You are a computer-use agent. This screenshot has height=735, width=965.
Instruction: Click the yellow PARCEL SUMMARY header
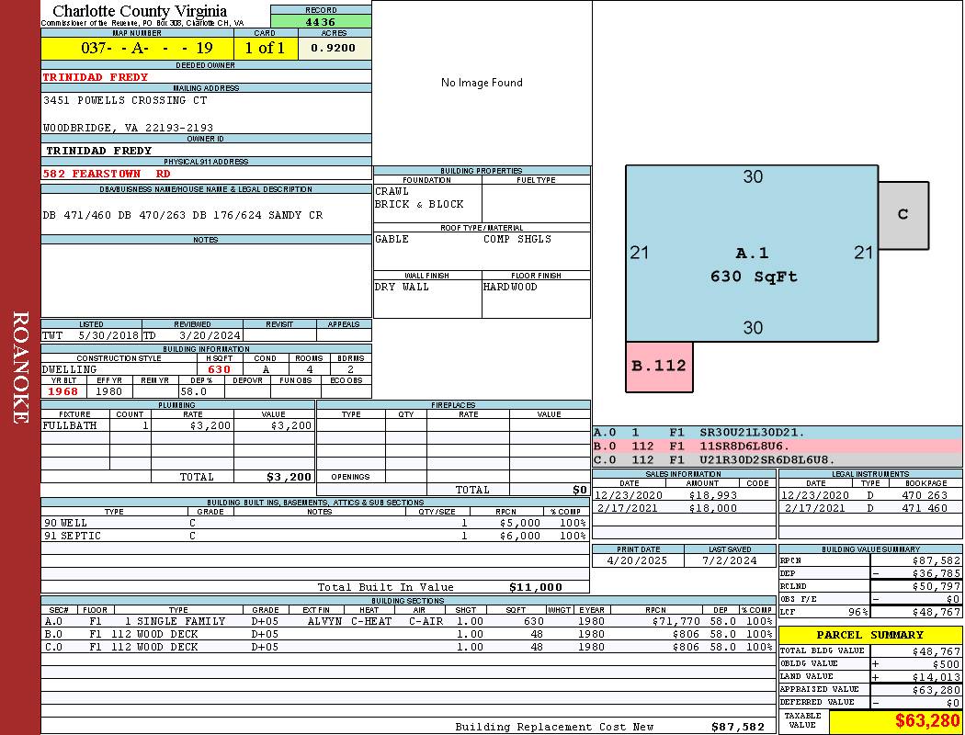[x=869, y=635]
